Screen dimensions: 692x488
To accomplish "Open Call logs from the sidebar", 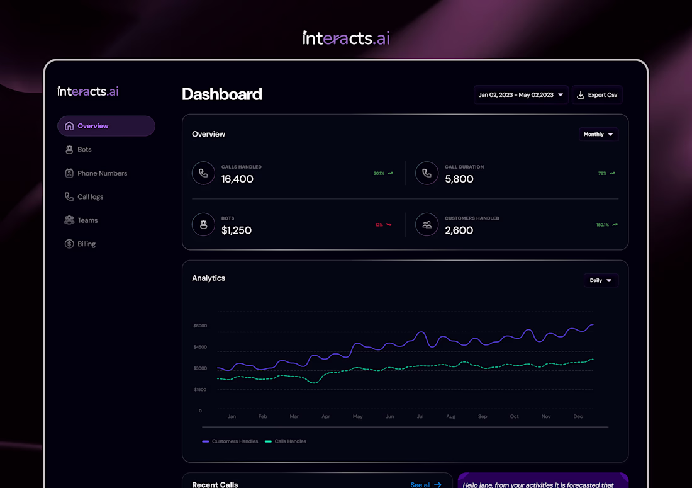I will [x=69, y=196].
